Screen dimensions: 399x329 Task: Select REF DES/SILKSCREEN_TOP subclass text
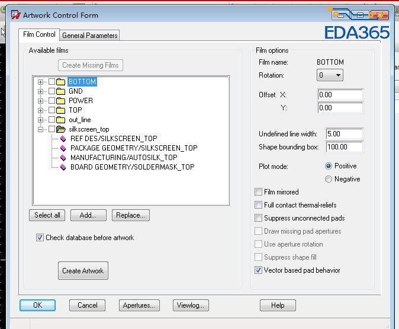(x=114, y=139)
